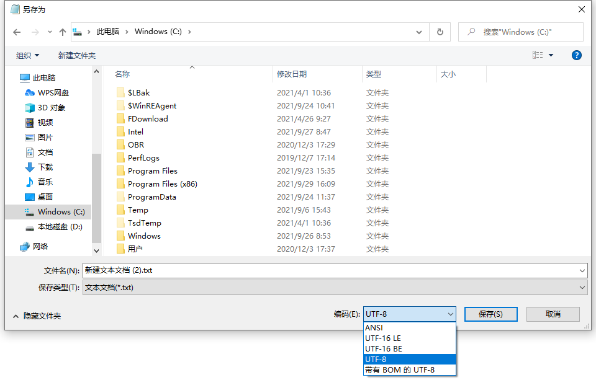Select WPS网盘 in the sidebar

[x=47, y=92]
